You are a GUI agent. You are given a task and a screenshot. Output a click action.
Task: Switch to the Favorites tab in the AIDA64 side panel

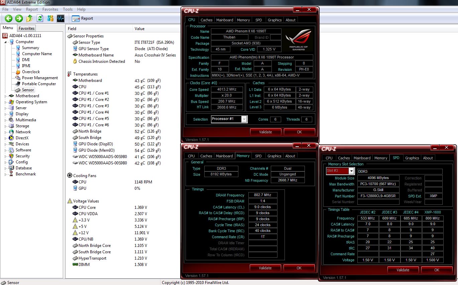pyautogui.click(x=26, y=28)
